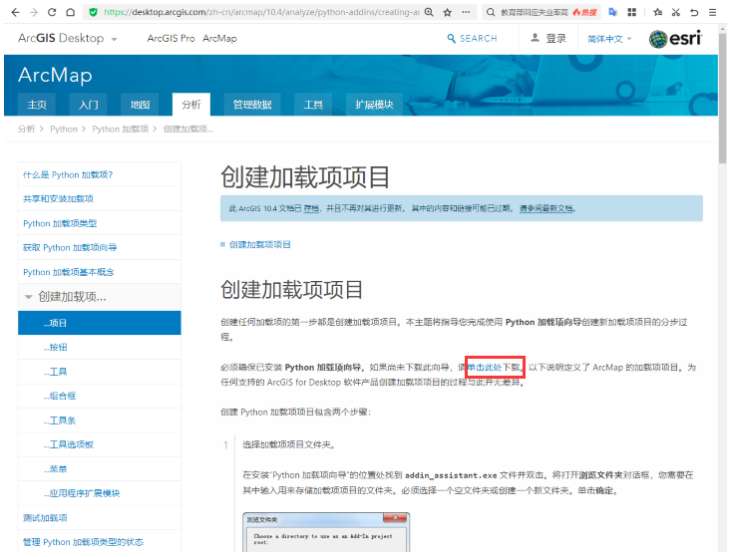Viewport: 732px width, 557px height.
Task: Click the zoom magnifier icon in address bar
Action: [429, 12]
